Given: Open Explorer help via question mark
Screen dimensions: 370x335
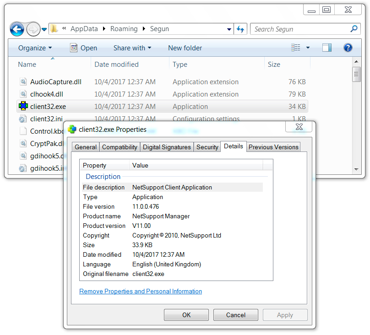Looking at the screenshot, I should click(x=348, y=48).
